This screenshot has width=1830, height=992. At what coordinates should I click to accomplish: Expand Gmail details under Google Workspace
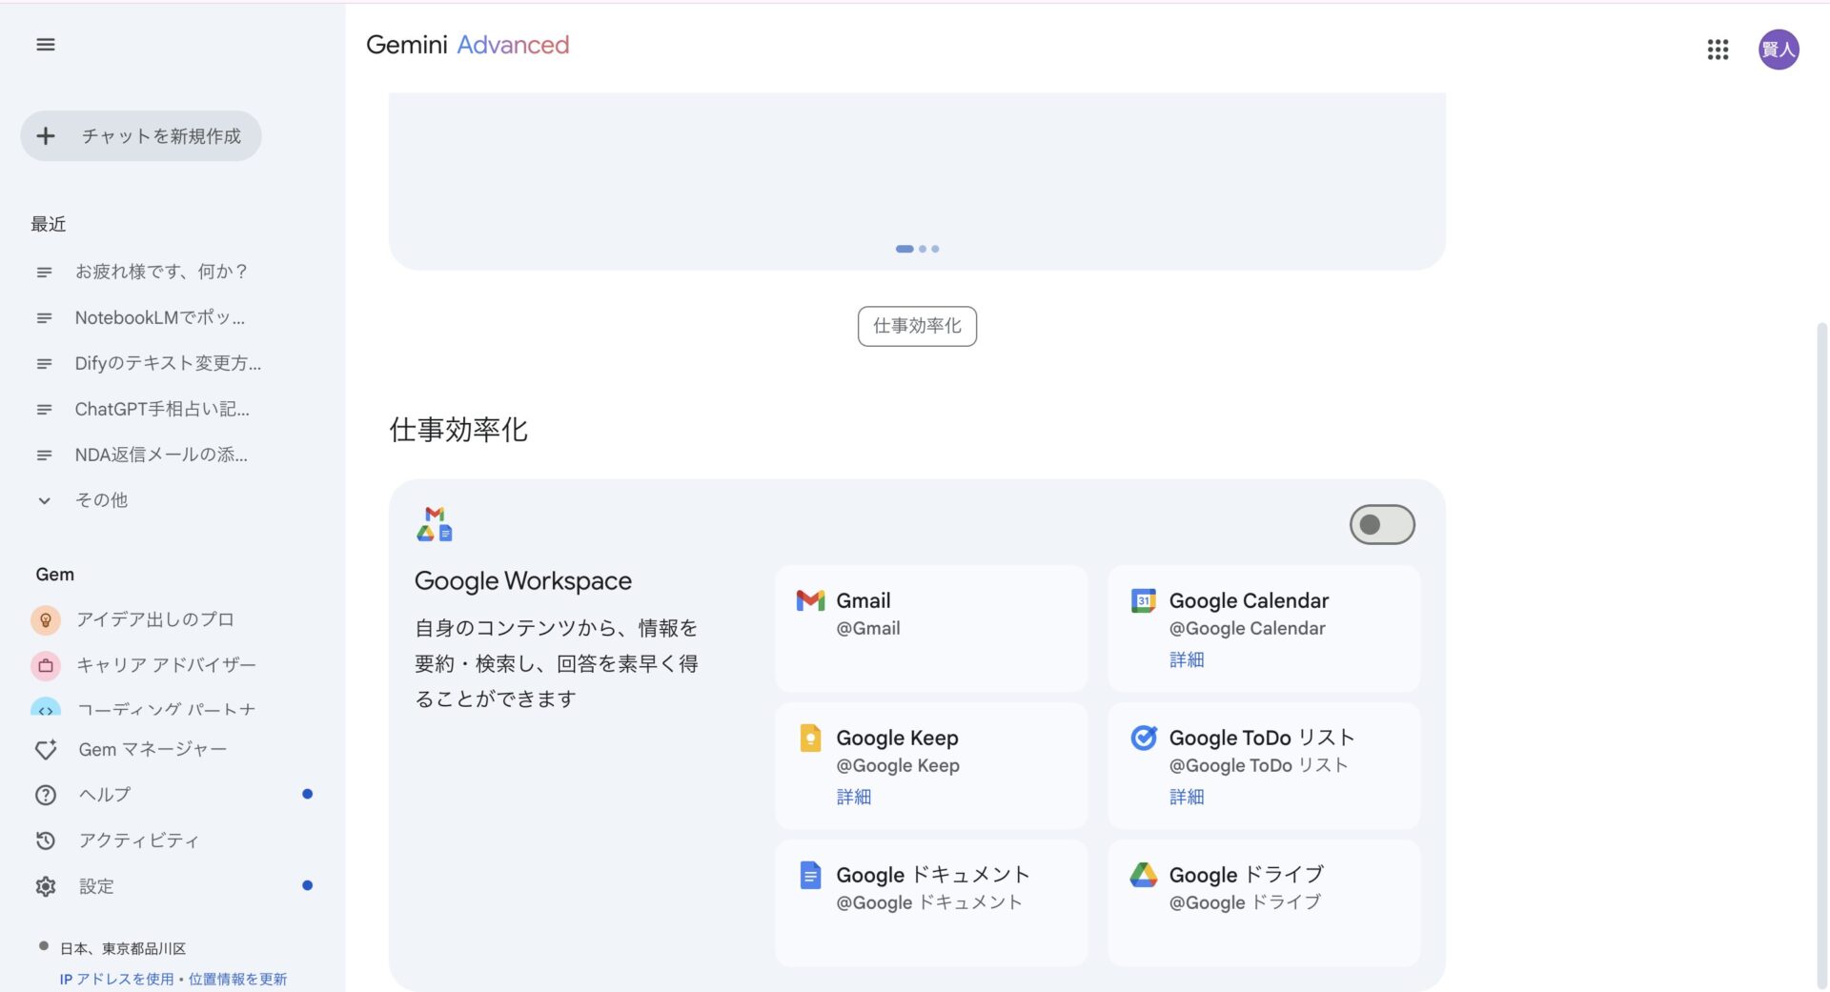tap(931, 627)
